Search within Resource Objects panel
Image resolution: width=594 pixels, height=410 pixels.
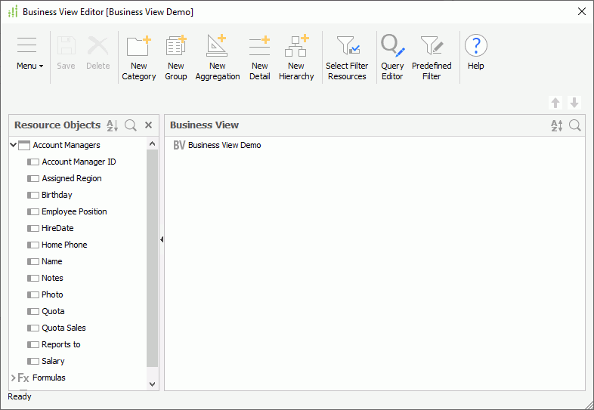(131, 125)
